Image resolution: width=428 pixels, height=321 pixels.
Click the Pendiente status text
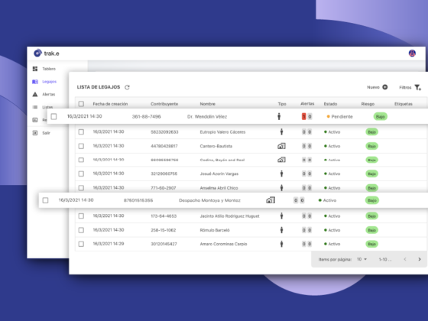click(342, 116)
